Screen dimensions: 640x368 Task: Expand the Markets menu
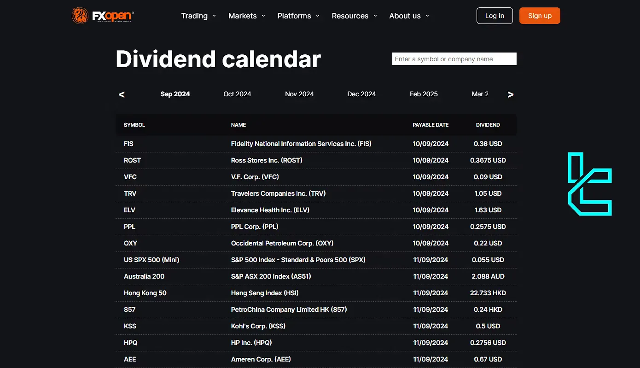point(247,16)
